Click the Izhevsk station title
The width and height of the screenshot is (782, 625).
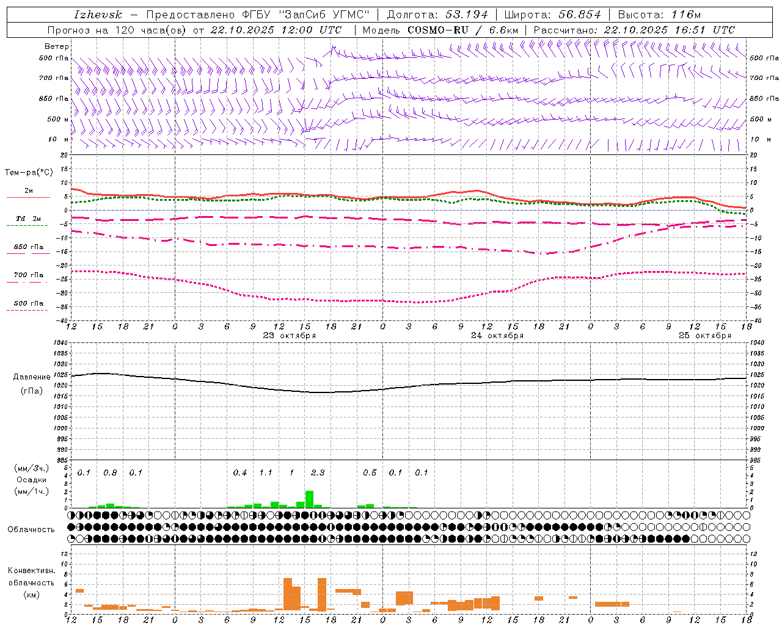[98, 15]
